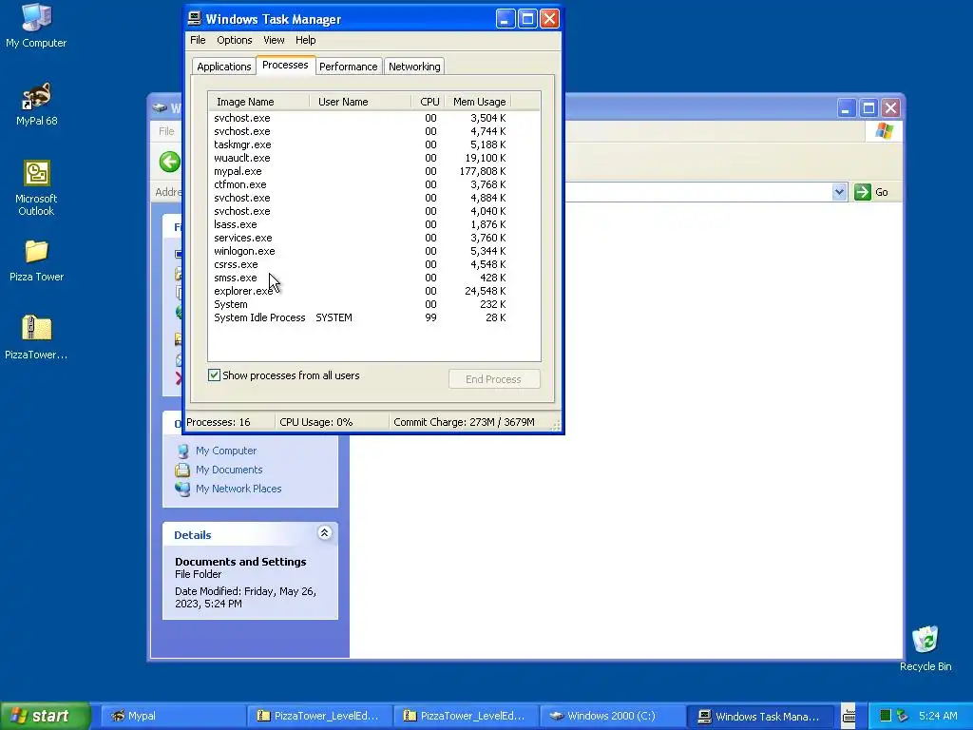Click the green Back arrow in Explorer window
This screenshot has width=973, height=730.
click(x=169, y=162)
